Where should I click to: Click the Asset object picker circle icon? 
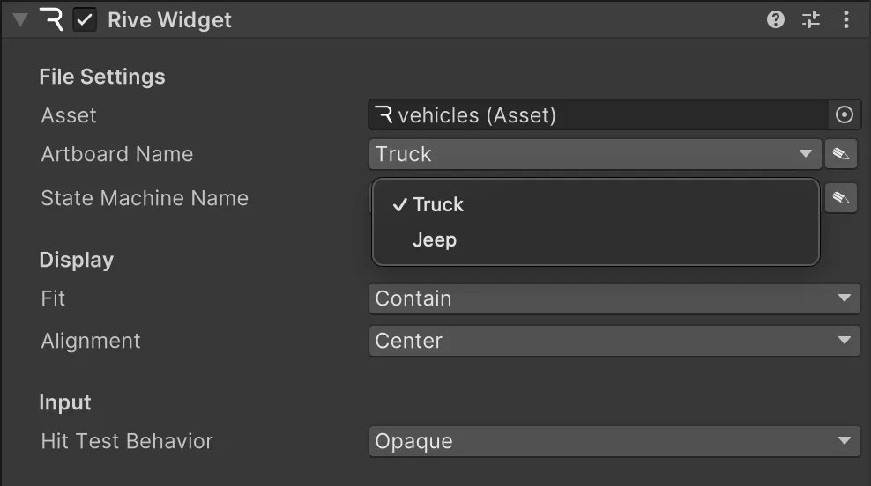coord(844,115)
